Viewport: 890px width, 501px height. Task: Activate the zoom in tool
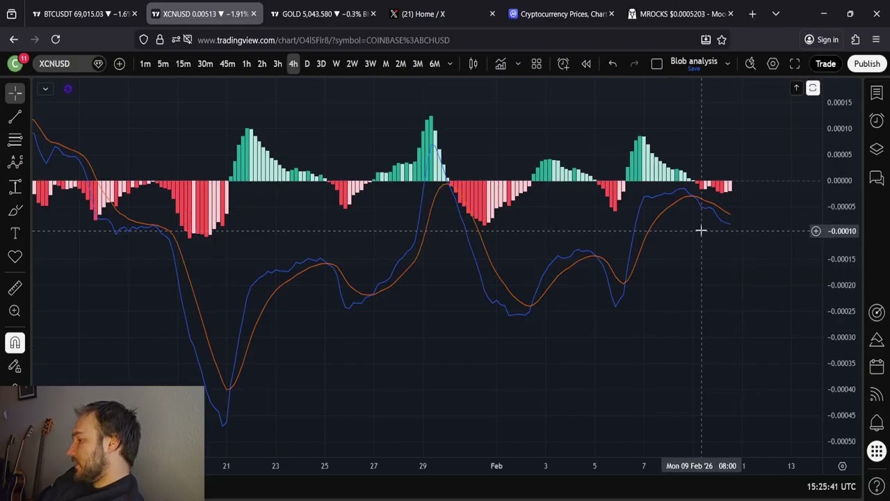click(15, 311)
